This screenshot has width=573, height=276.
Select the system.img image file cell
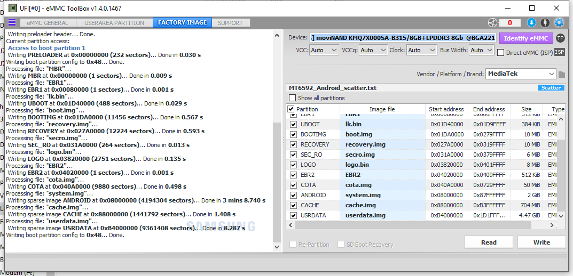click(382, 195)
